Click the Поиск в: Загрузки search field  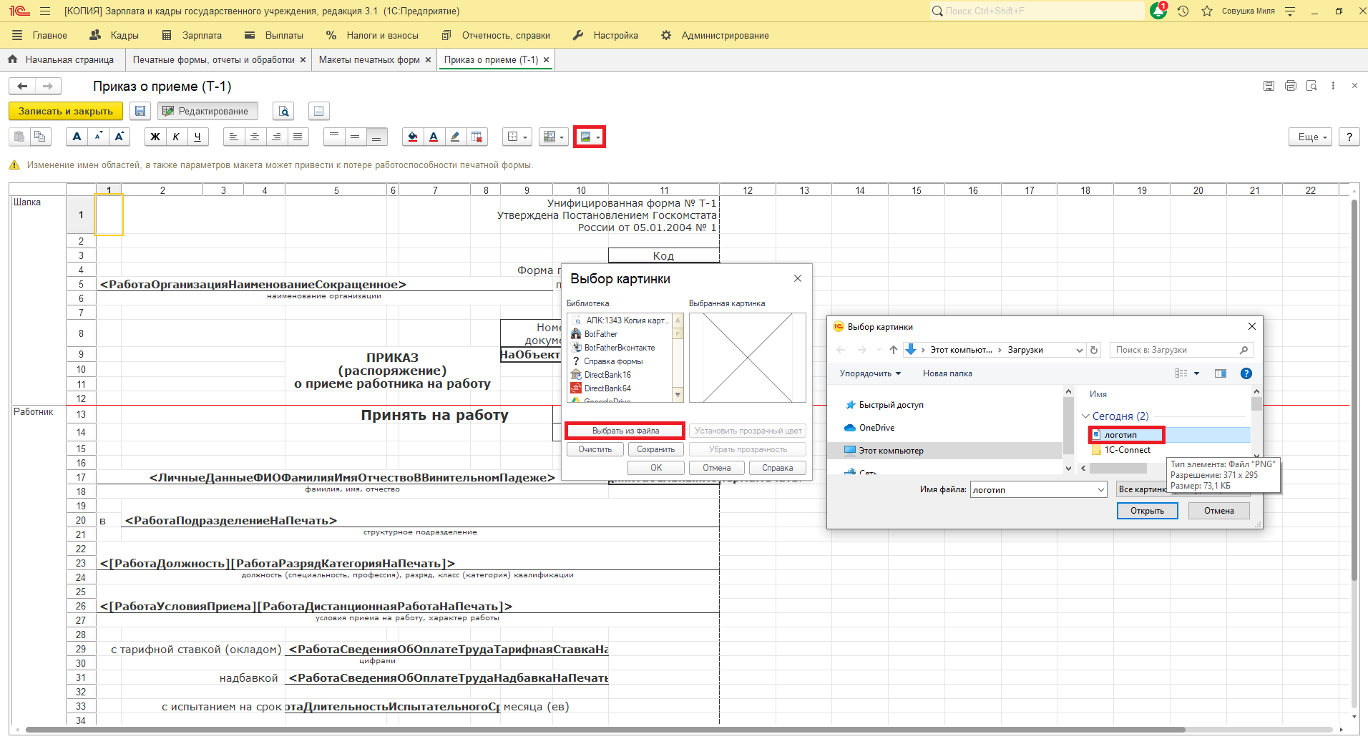[x=1181, y=350]
